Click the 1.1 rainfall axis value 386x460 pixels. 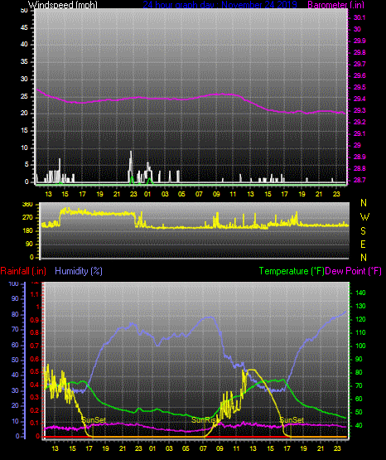[x=35, y=294]
